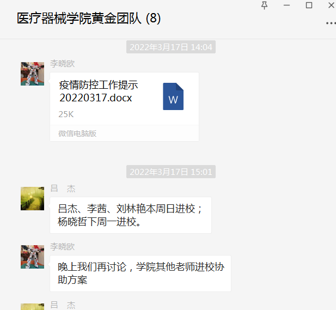Click the 15:01 timestamp label
This screenshot has width=336, height=310.
[x=171, y=172]
